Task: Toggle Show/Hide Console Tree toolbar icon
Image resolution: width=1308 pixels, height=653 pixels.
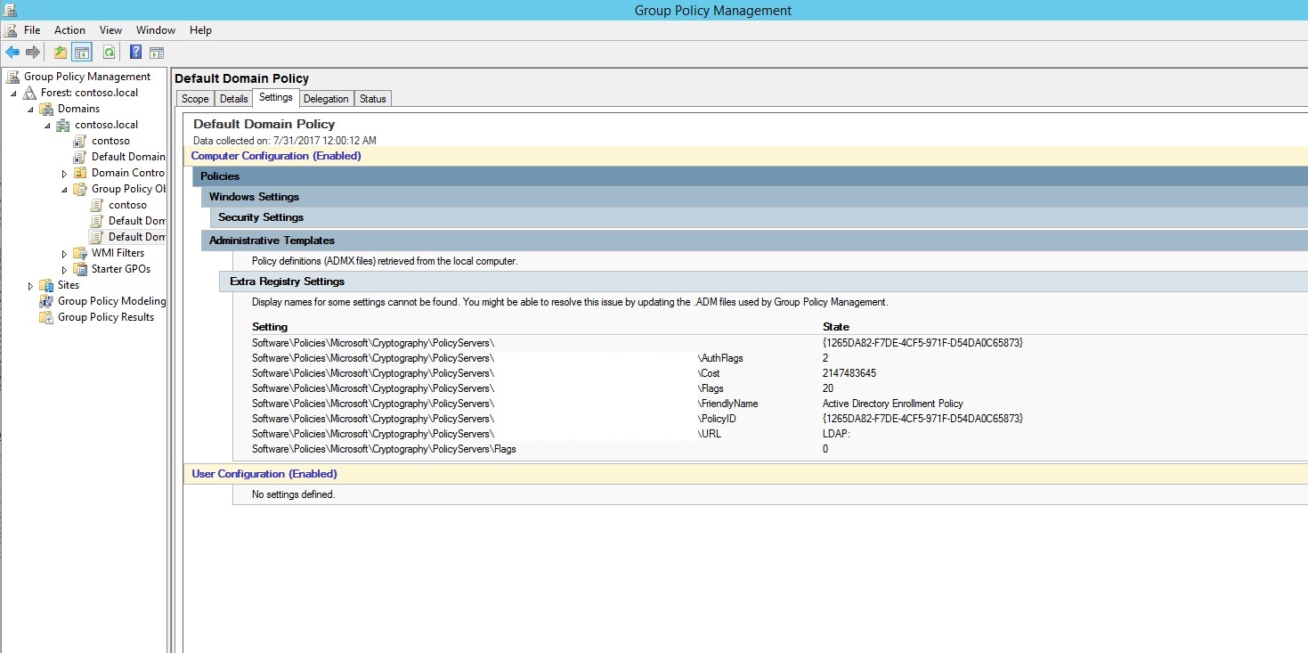Action: tap(82, 52)
